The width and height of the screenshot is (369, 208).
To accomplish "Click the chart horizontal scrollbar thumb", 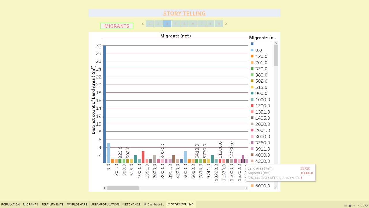I will [x=123, y=188].
